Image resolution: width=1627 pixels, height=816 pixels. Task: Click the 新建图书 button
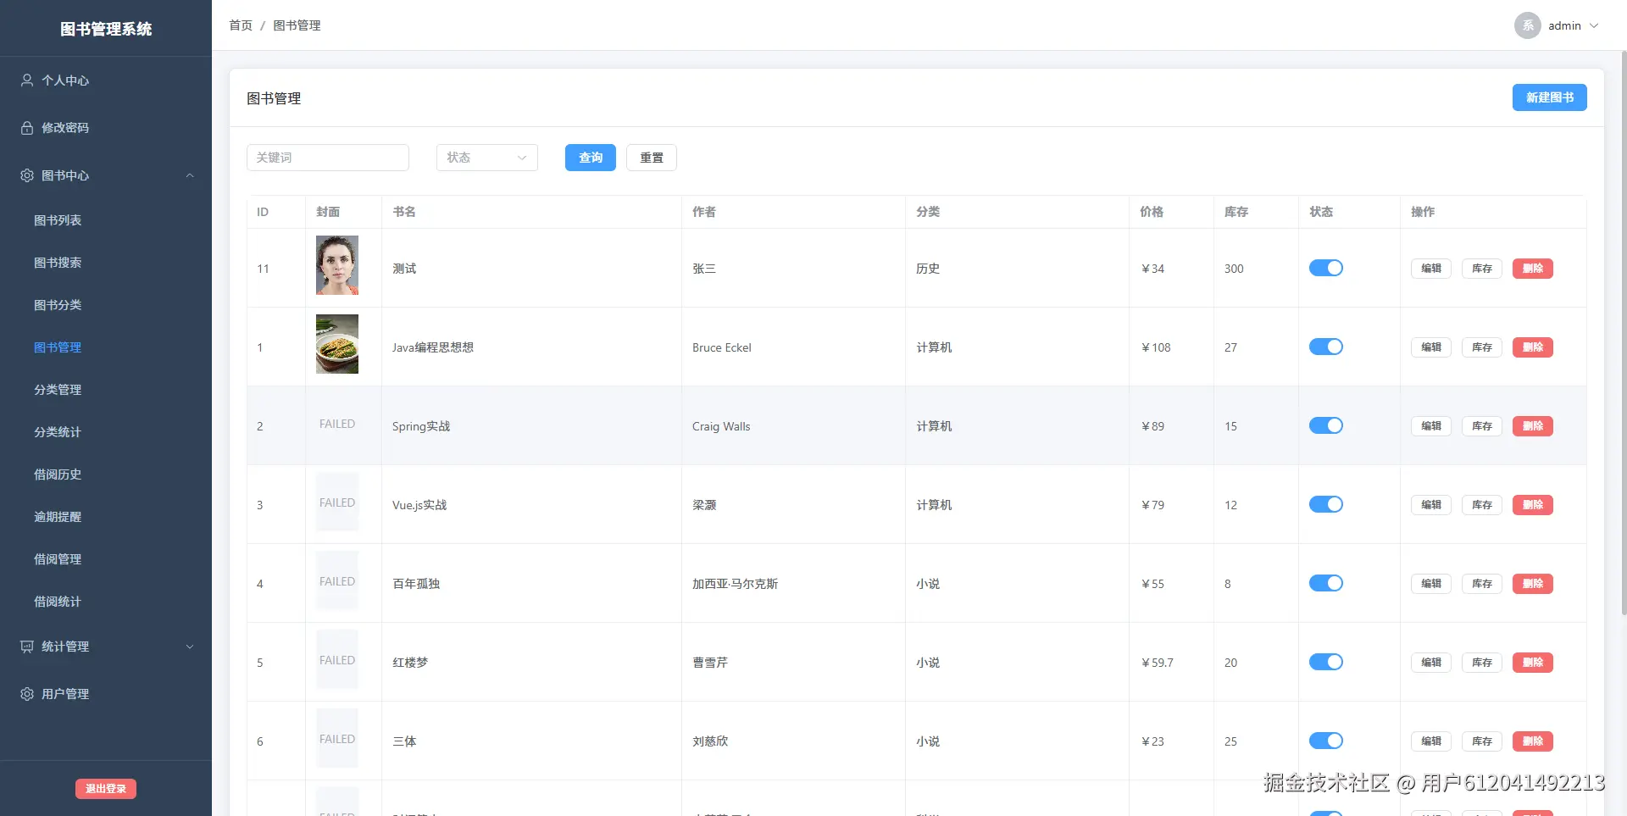coord(1549,97)
